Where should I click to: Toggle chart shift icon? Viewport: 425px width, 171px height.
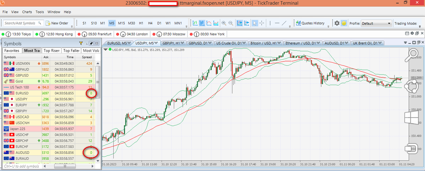click(x=247, y=23)
